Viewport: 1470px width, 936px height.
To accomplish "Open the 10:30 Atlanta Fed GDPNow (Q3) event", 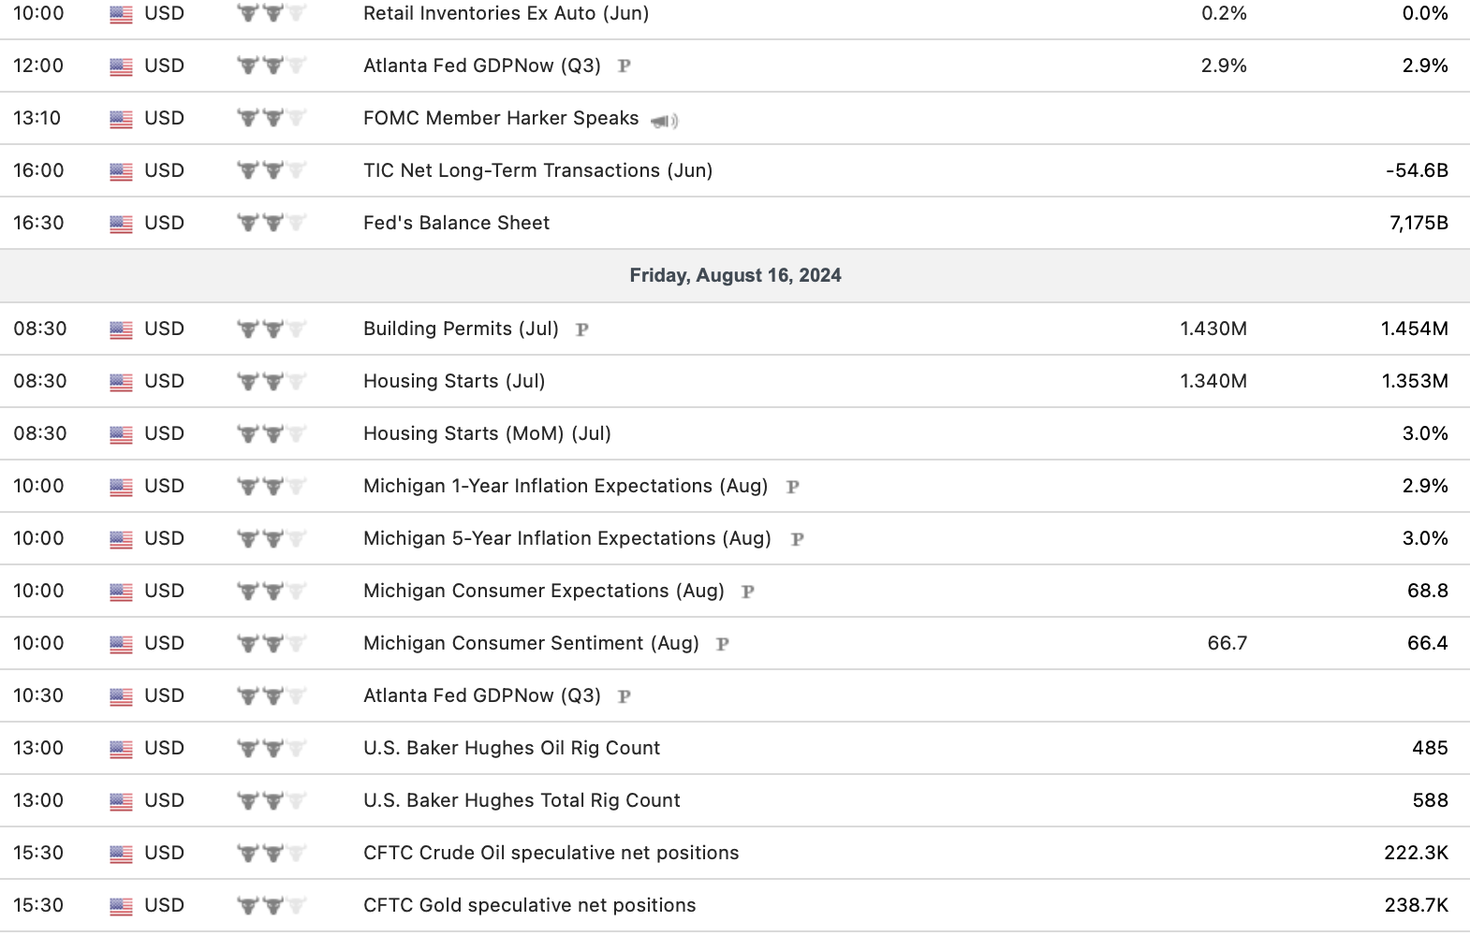I will click(481, 695).
